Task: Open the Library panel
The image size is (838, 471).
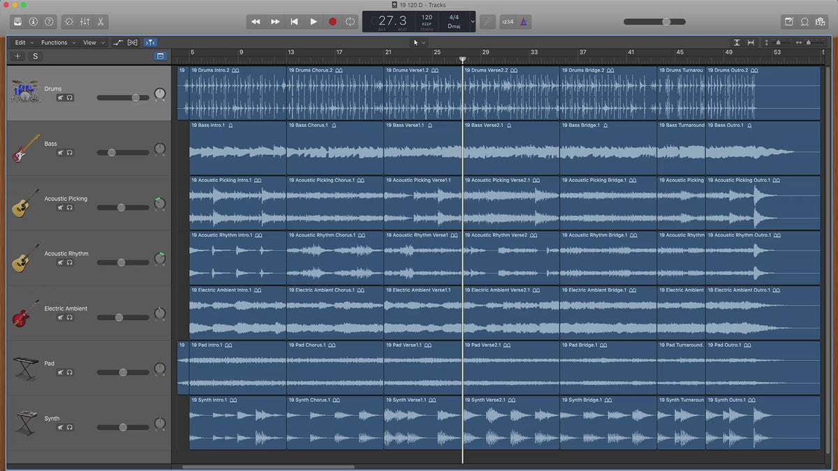Action: click(17, 22)
